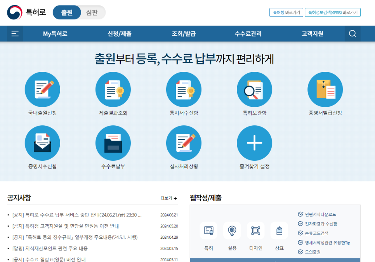Click the 웹작성/제출 section heading
Image resolution: width=375 pixels, height=262 pixels.
tap(206, 198)
